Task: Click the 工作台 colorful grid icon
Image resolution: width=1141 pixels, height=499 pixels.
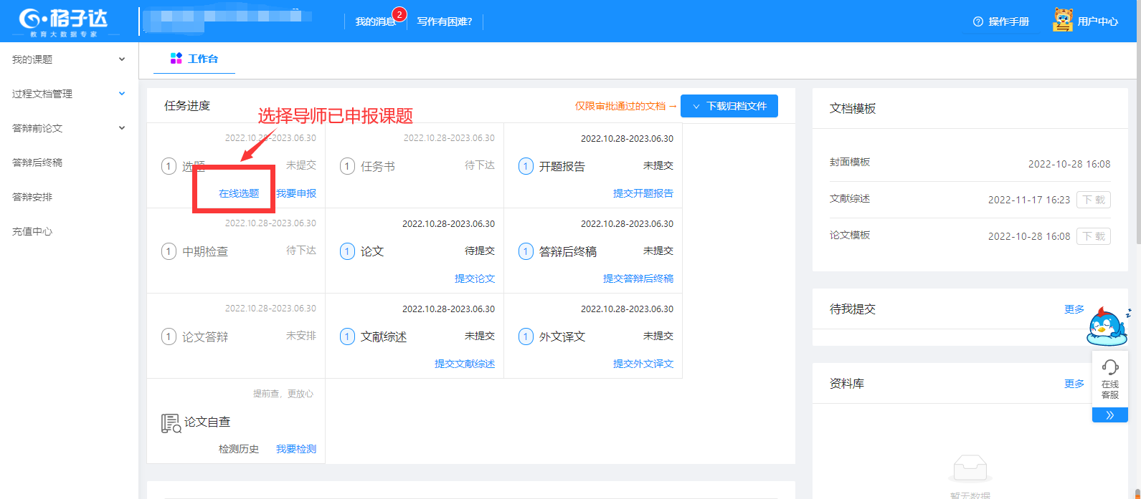Action: coord(176,59)
